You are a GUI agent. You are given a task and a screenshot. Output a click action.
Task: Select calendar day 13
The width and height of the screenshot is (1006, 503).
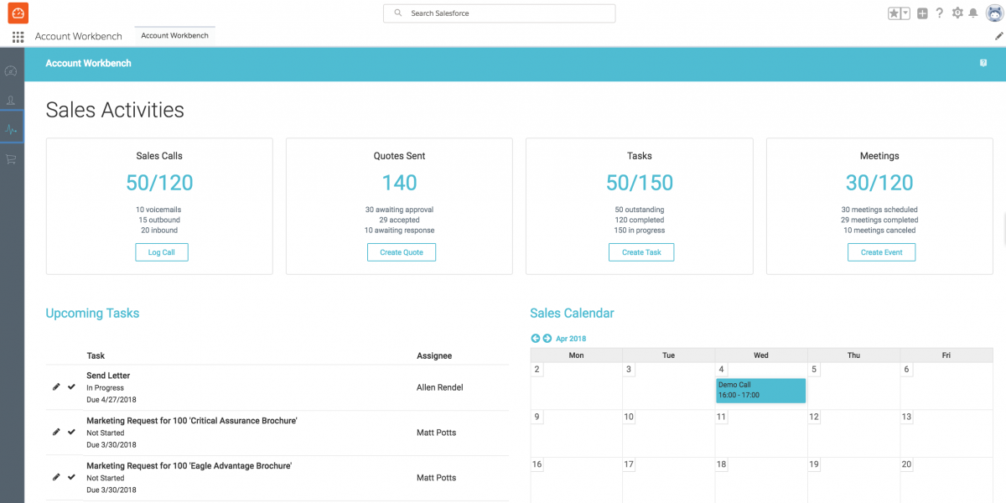point(906,417)
